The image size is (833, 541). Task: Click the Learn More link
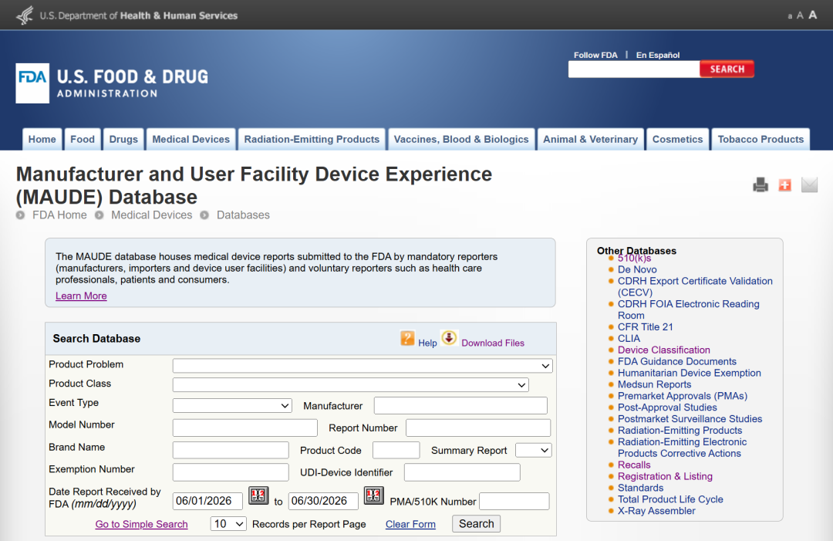(81, 296)
